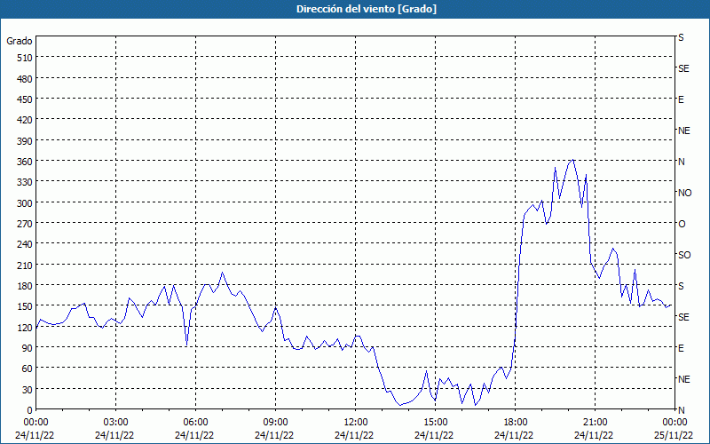Click the 120 degree axis label
710x444 pixels.
coord(25,327)
